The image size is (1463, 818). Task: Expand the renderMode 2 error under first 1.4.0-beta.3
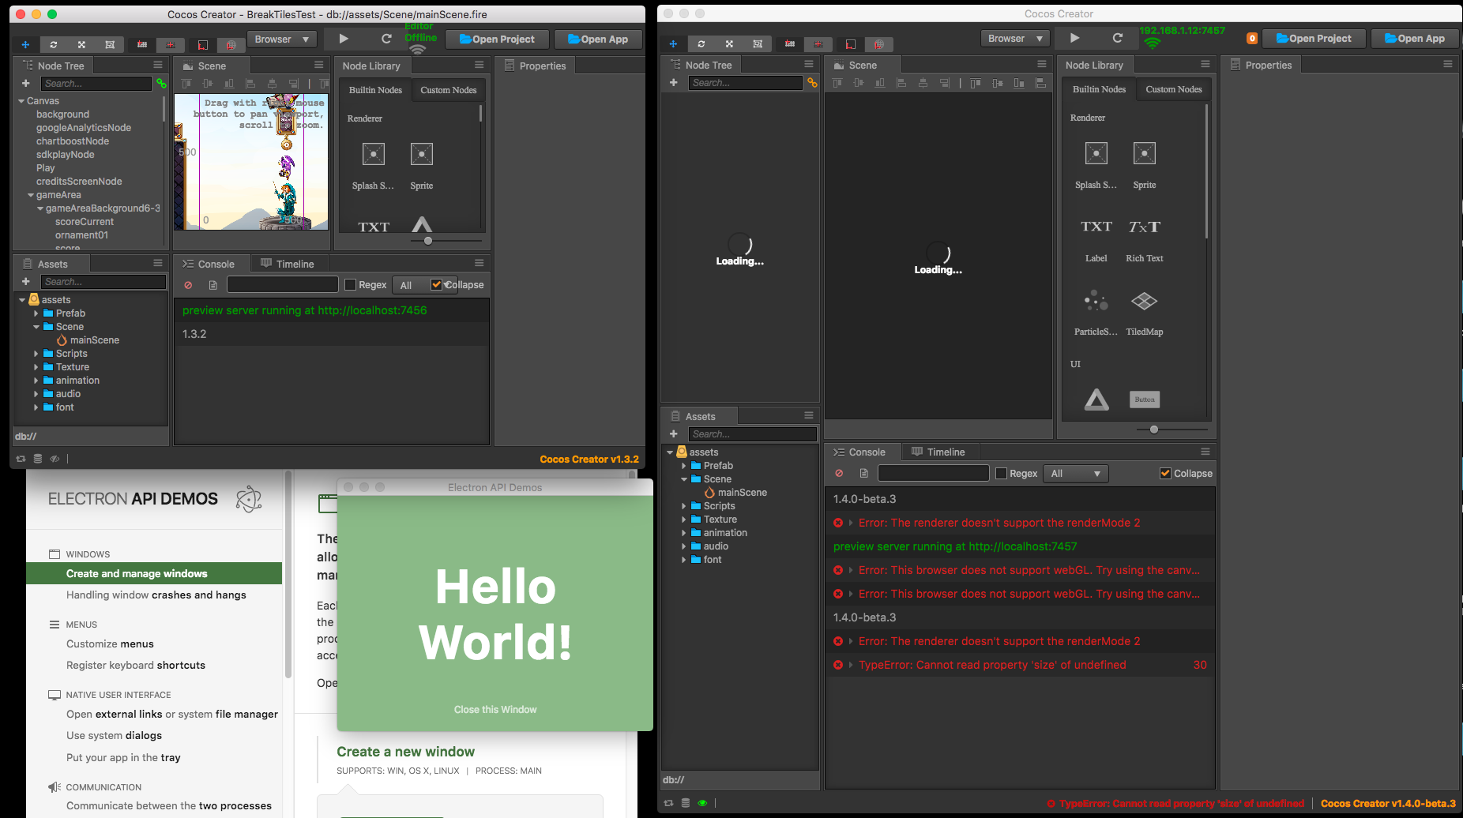(851, 523)
